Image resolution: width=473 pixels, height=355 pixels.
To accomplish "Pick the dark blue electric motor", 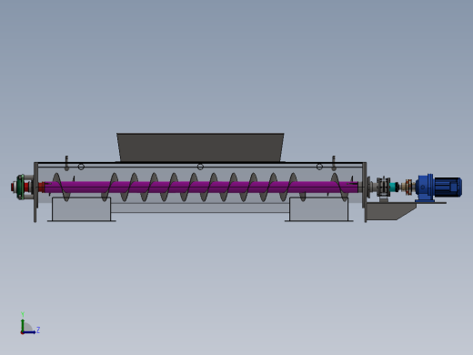I will click(448, 188).
